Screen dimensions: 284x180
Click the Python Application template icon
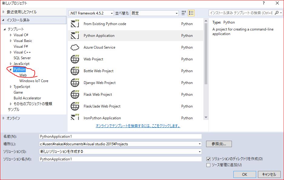pyautogui.click(x=75, y=35)
